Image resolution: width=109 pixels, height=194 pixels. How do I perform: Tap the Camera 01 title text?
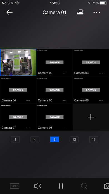point(54,12)
